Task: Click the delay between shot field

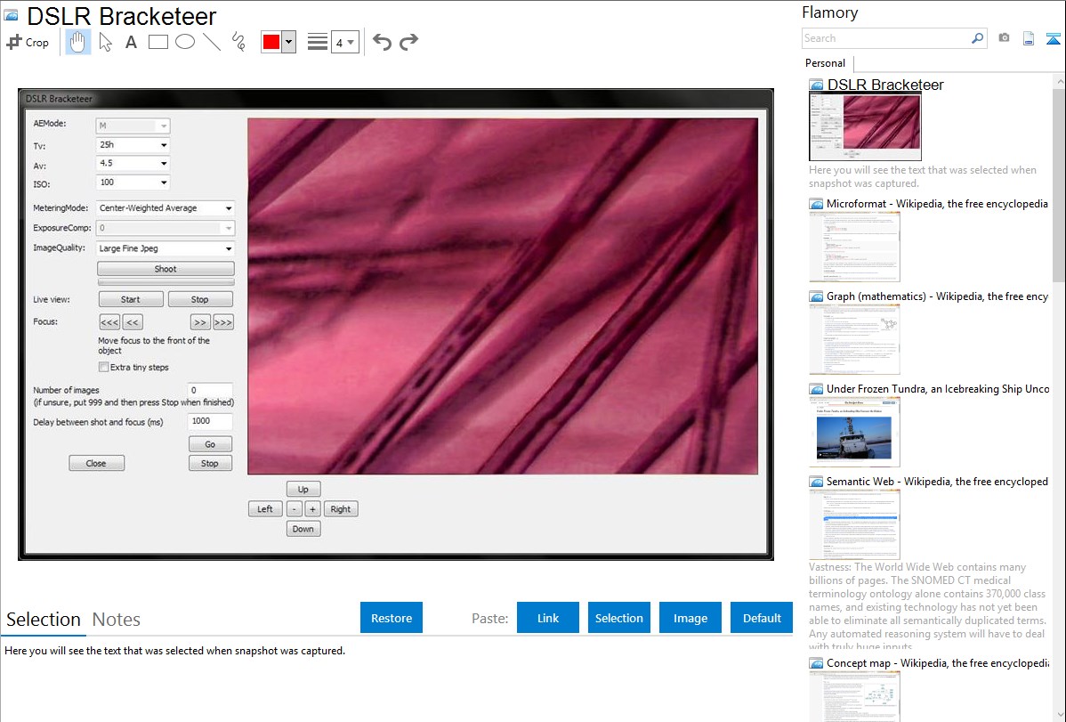Action: click(210, 421)
